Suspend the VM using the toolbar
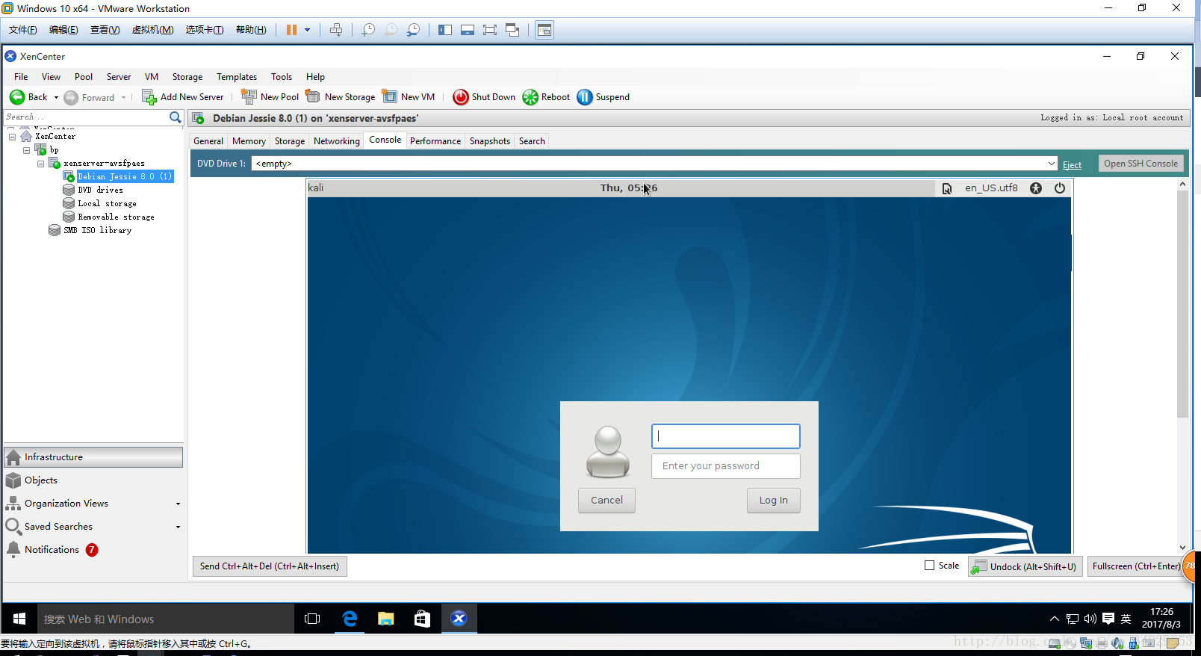The image size is (1201, 656). pyautogui.click(x=585, y=97)
